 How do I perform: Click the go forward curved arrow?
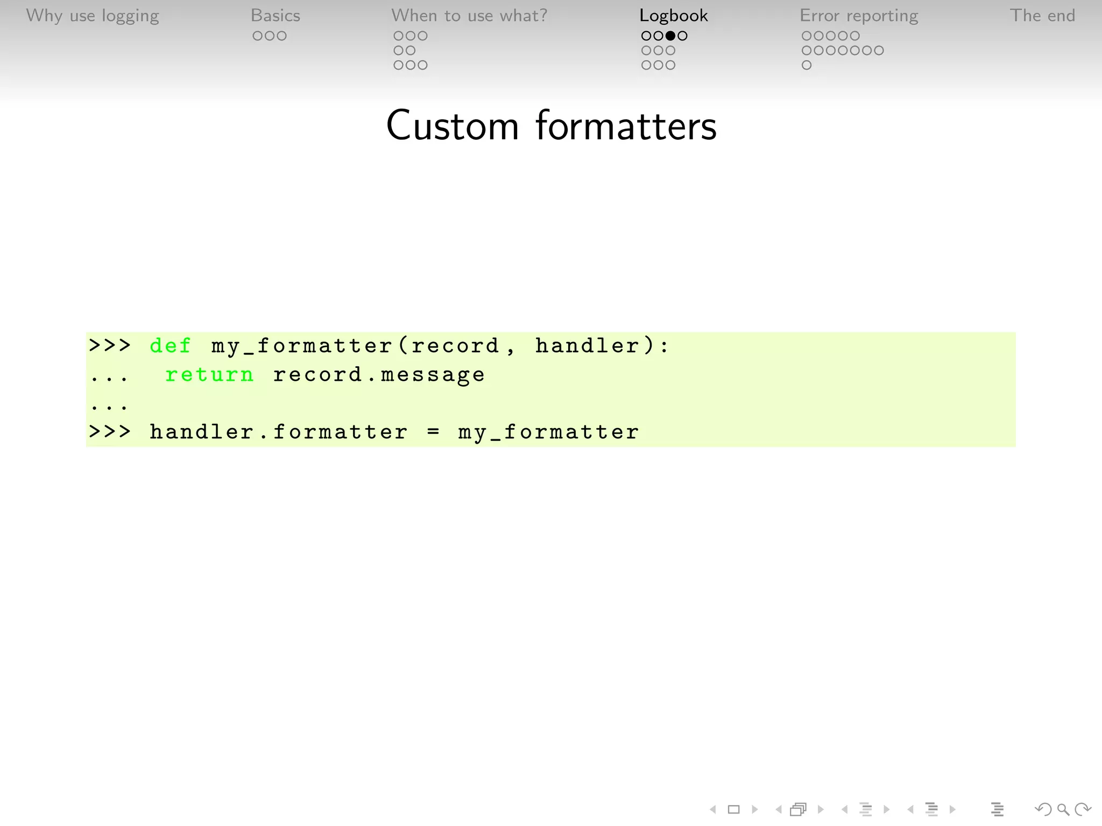point(1083,809)
